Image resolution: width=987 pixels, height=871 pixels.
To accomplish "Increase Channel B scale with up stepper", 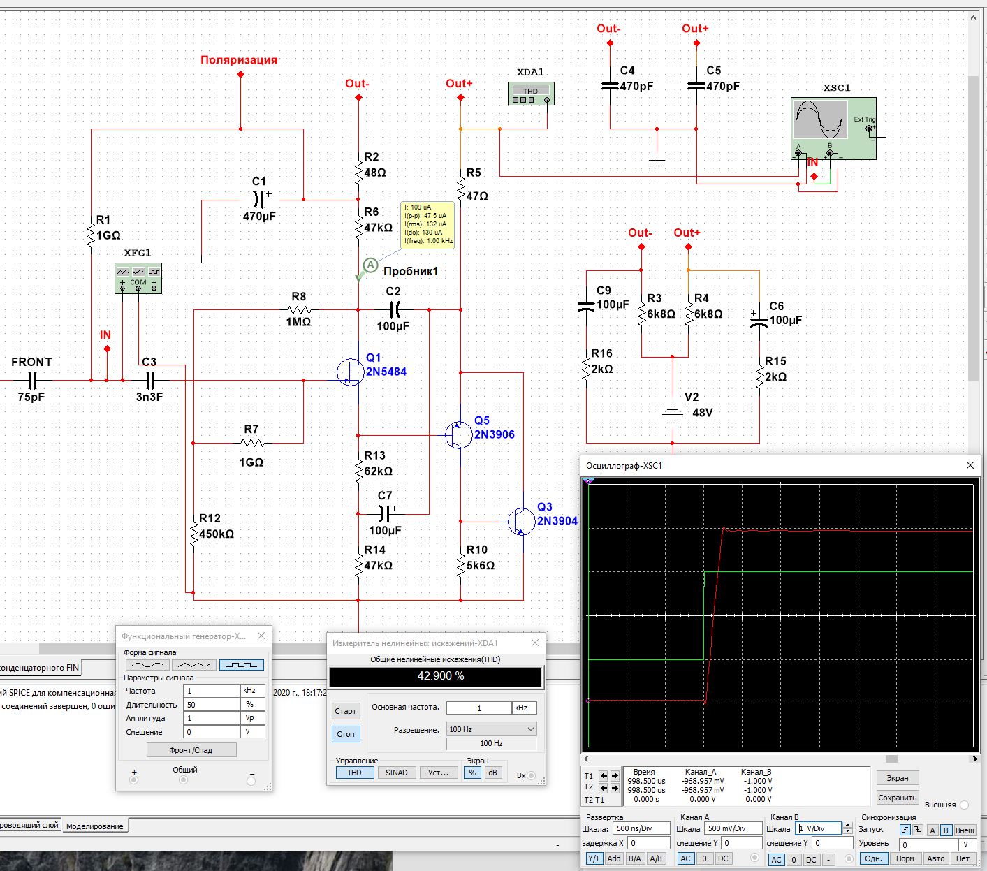I will point(847,826).
